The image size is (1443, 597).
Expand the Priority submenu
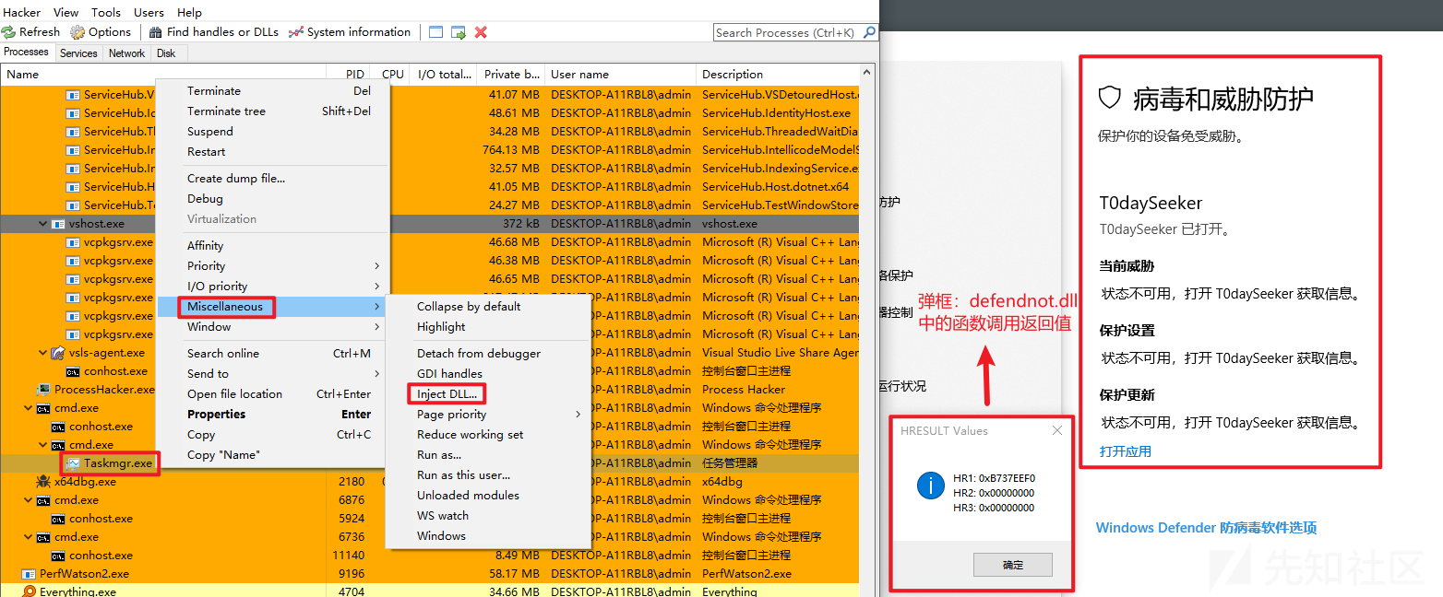(377, 266)
